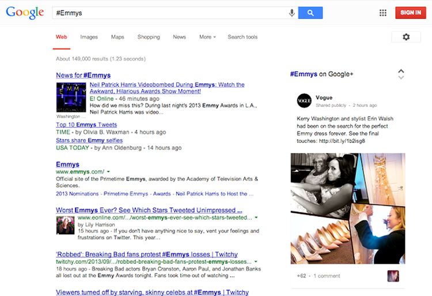Expand the twitchy.com result dropdown arrow
432x296 pixels.
256,261
